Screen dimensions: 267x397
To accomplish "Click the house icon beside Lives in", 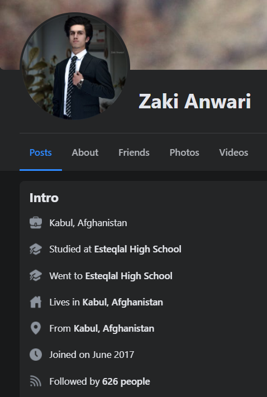I will [36, 302].
